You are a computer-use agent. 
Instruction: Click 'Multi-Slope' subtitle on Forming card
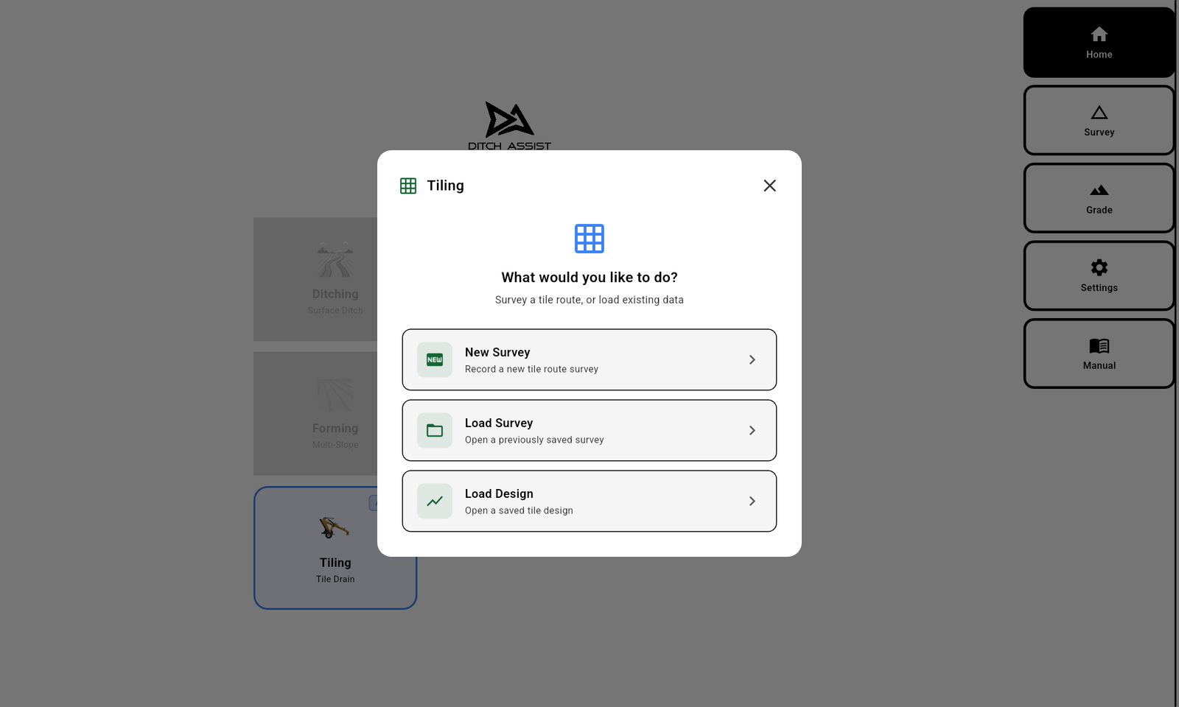click(335, 445)
